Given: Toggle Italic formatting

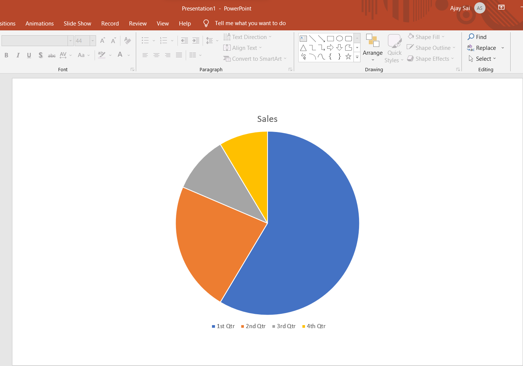Looking at the screenshot, I should pyautogui.click(x=18, y=55).
